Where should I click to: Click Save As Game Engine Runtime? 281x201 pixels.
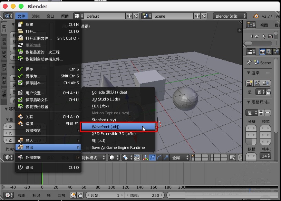[x=118, y=147]
